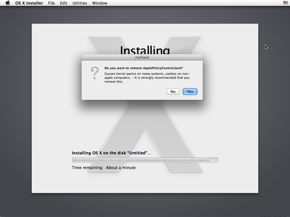Click No to keep ApplePolicyControl.kext

pos(173,91)
